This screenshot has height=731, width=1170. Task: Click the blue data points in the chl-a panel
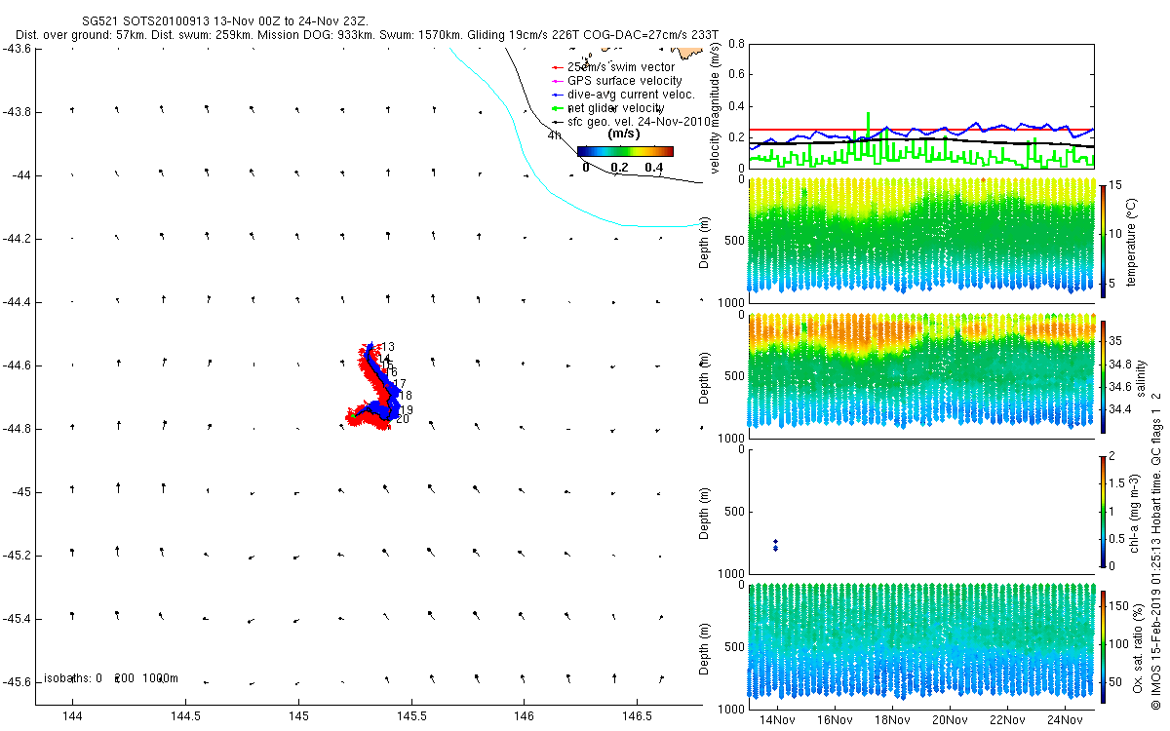(775, 545)
